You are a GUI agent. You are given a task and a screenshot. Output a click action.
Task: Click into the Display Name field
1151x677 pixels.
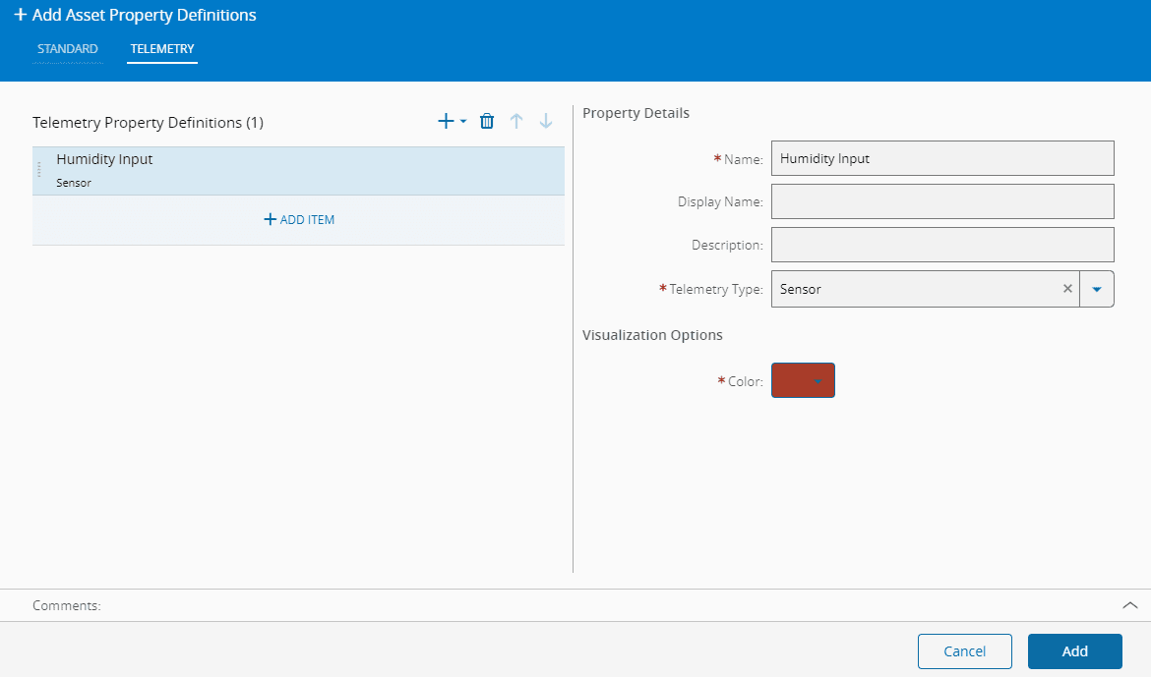tap(941, 201)
